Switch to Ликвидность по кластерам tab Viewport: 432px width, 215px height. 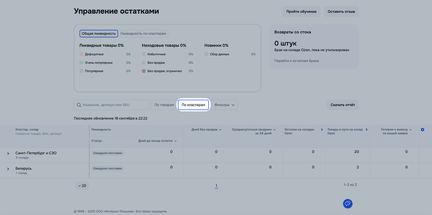pos(143,34)
